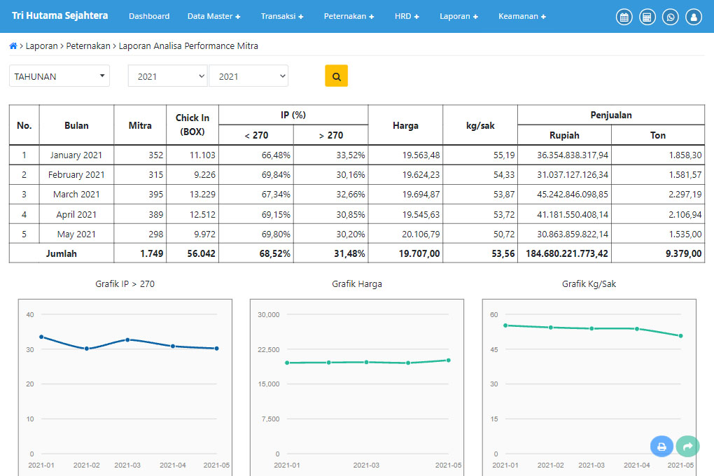The width and height of the screenshot is (714, 476).
Task: Click the total Ton value 9.379,00
Action: pyautogui.click(x=683, y=253)
